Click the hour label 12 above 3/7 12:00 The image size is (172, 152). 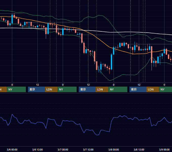[x=88, y=85]
